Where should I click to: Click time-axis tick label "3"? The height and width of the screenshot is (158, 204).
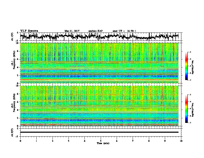(x=69, y=141)
